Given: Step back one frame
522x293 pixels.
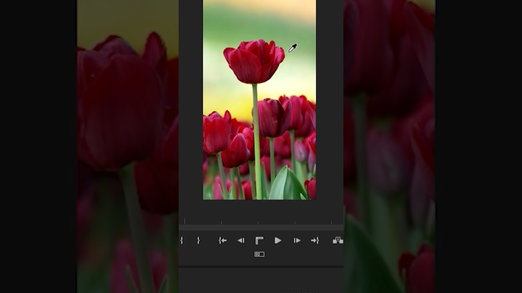Looking at the screenshot, I should pos(241,241).
